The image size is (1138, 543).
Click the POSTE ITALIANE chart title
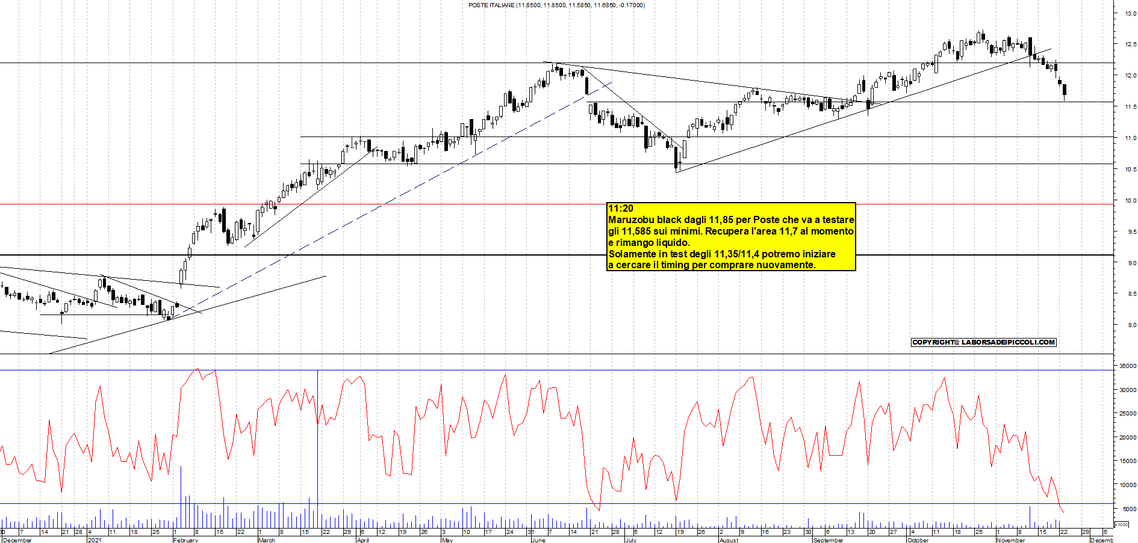pyautogui.click(x=556, y=5)
